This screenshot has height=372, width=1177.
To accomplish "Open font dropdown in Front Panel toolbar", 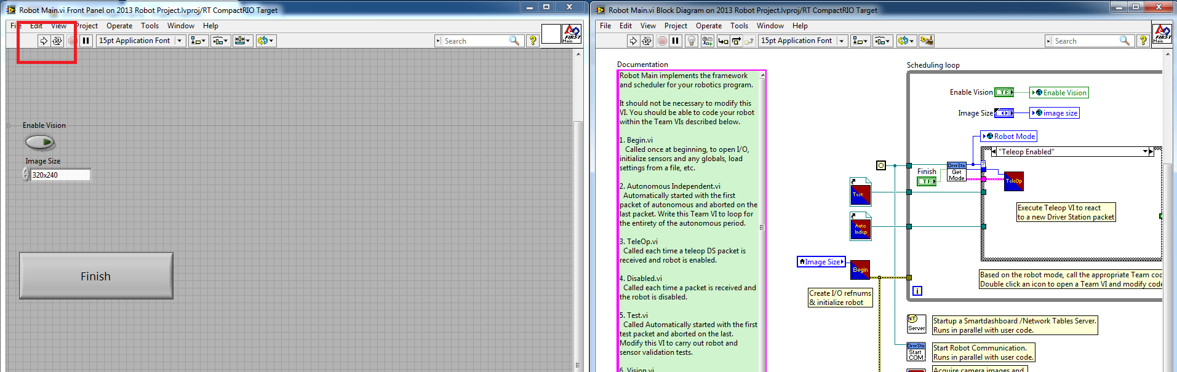I will (x=180, y=41).
